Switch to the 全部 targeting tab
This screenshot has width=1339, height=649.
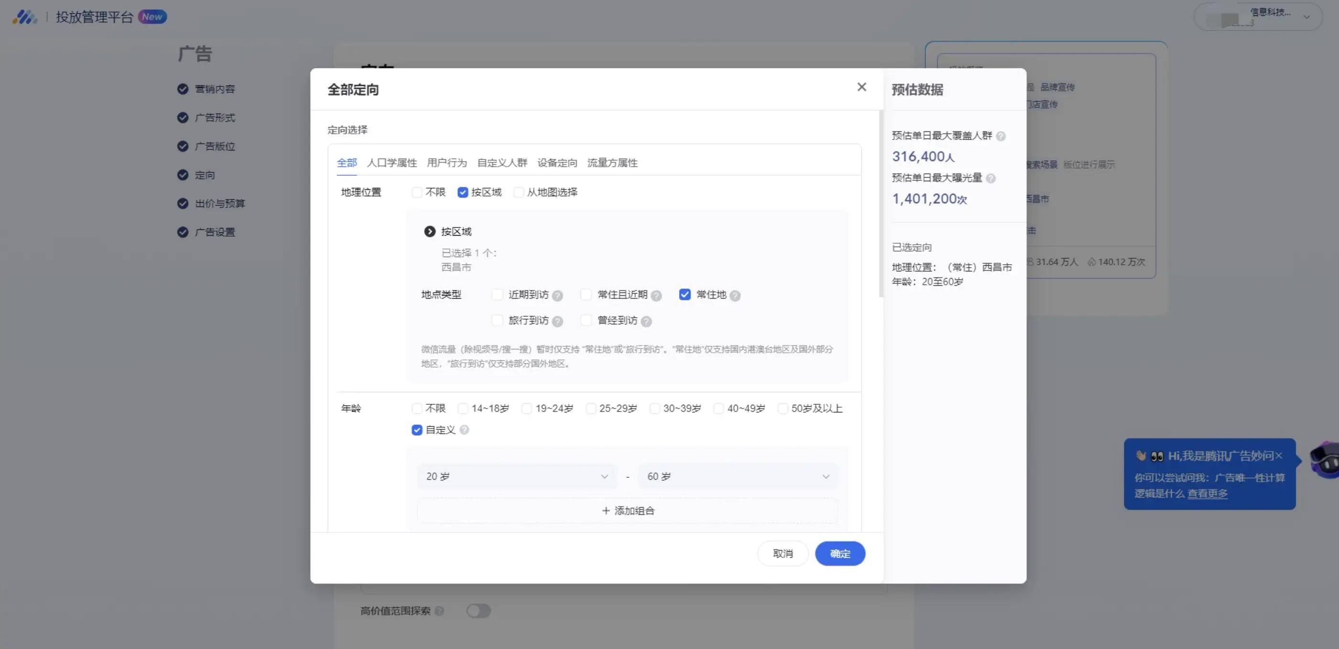pyautogui.click(x=347, y=162)
